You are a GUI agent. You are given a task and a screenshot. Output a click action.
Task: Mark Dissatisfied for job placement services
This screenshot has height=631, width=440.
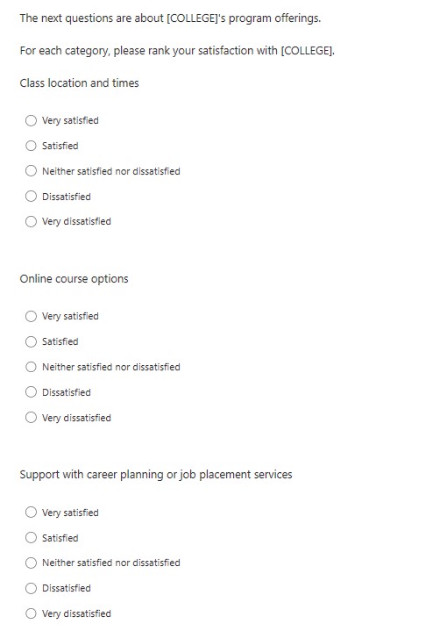click(x=31, y=588)
